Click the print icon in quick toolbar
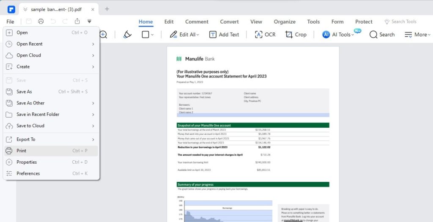 click(41, 21)
